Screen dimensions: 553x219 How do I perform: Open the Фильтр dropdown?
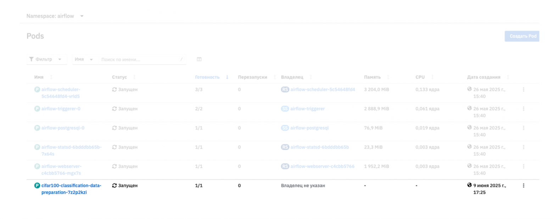(x=46, y=60)
